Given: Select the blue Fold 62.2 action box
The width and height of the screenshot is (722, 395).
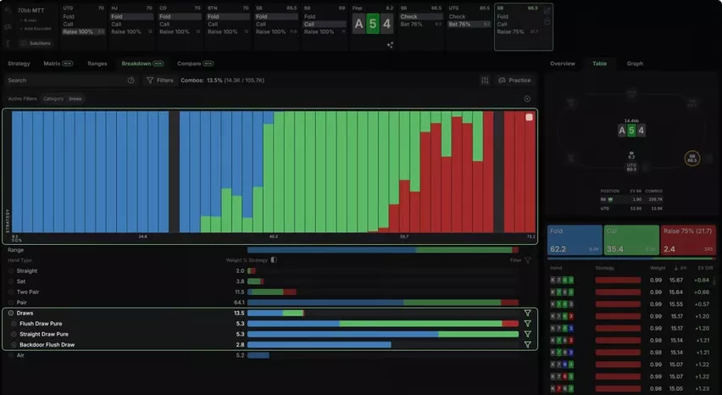Looking at the screenshot, I should click(575, 240).
